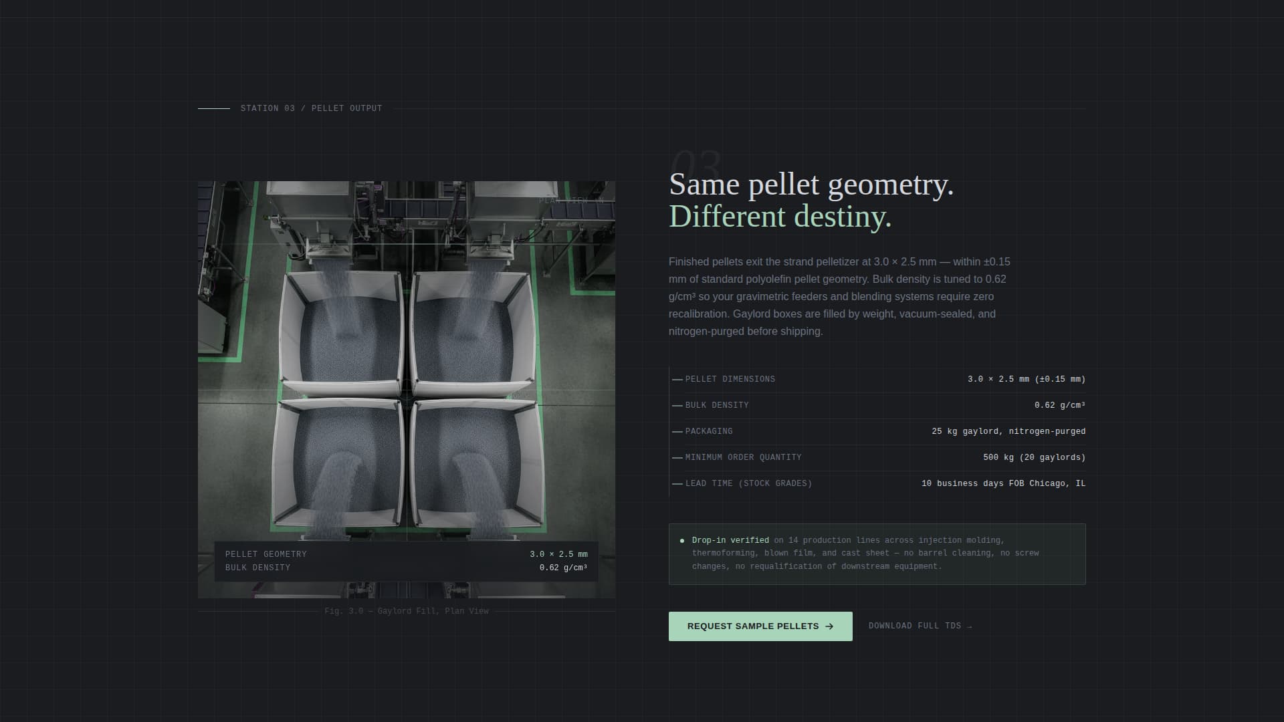Screen dimensions: 1284x722
Task: Toggle the BULK DENSITY readout in the overlay
Action: (257, 567)
